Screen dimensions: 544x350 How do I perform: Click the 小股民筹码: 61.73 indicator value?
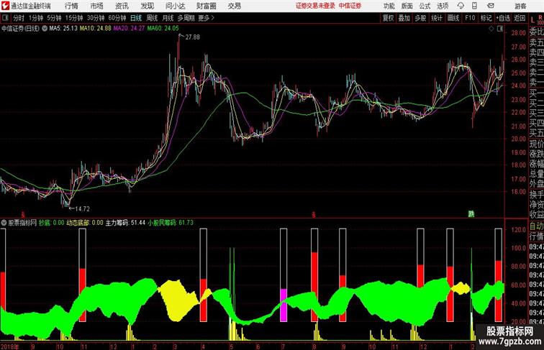point(171,223)
